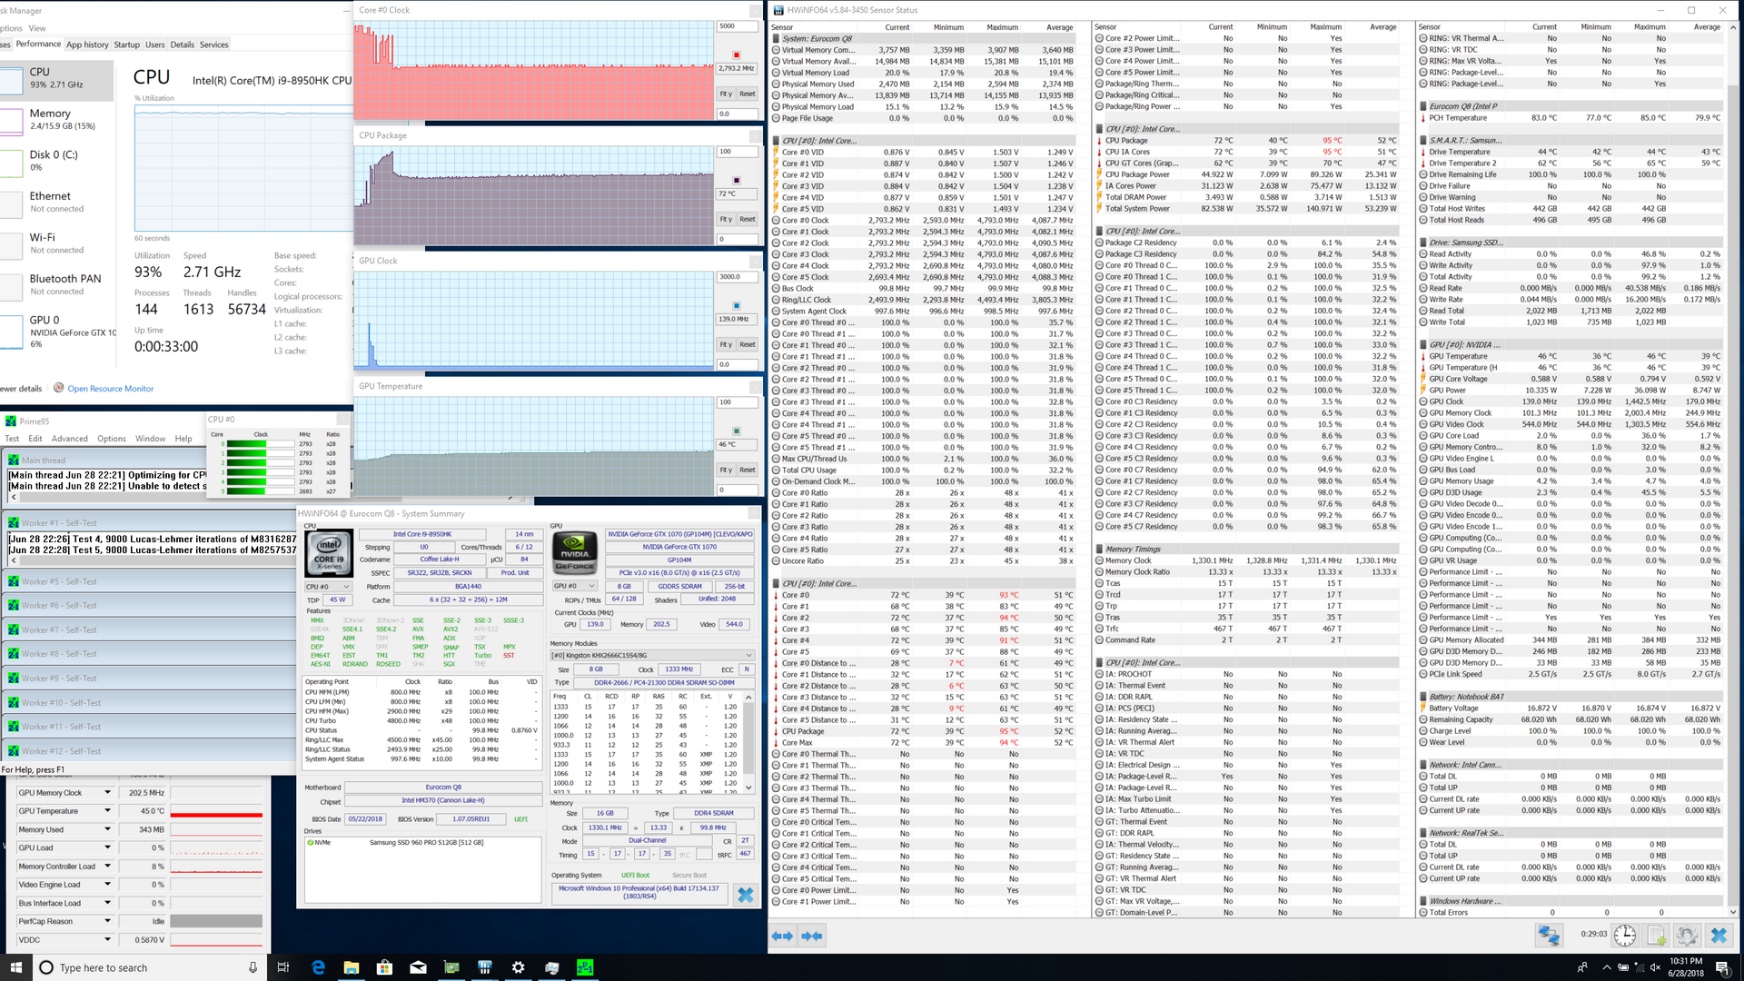Image resolution: width=1744 pixels, height=981 pixels.
Task: Click the clock reset timer icon in HWiNFO
Action: pyautogui.click(x=1625, y=935)
